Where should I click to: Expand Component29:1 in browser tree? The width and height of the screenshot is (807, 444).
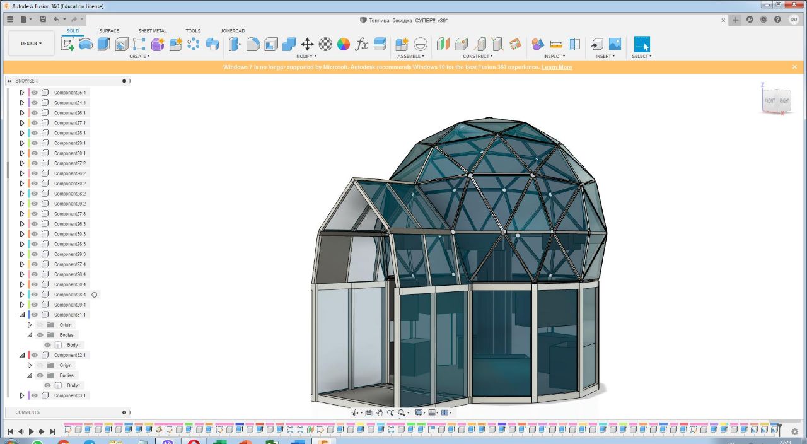(22, 143)
